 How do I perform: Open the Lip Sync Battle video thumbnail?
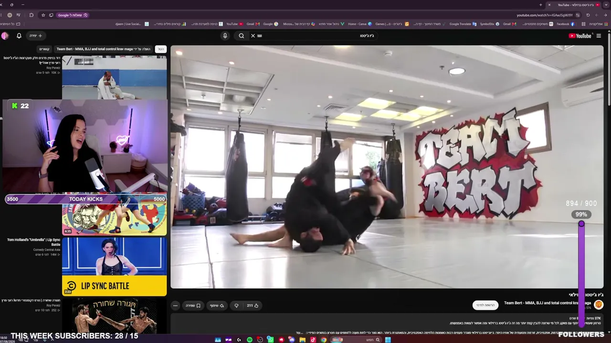coord(115,267)
